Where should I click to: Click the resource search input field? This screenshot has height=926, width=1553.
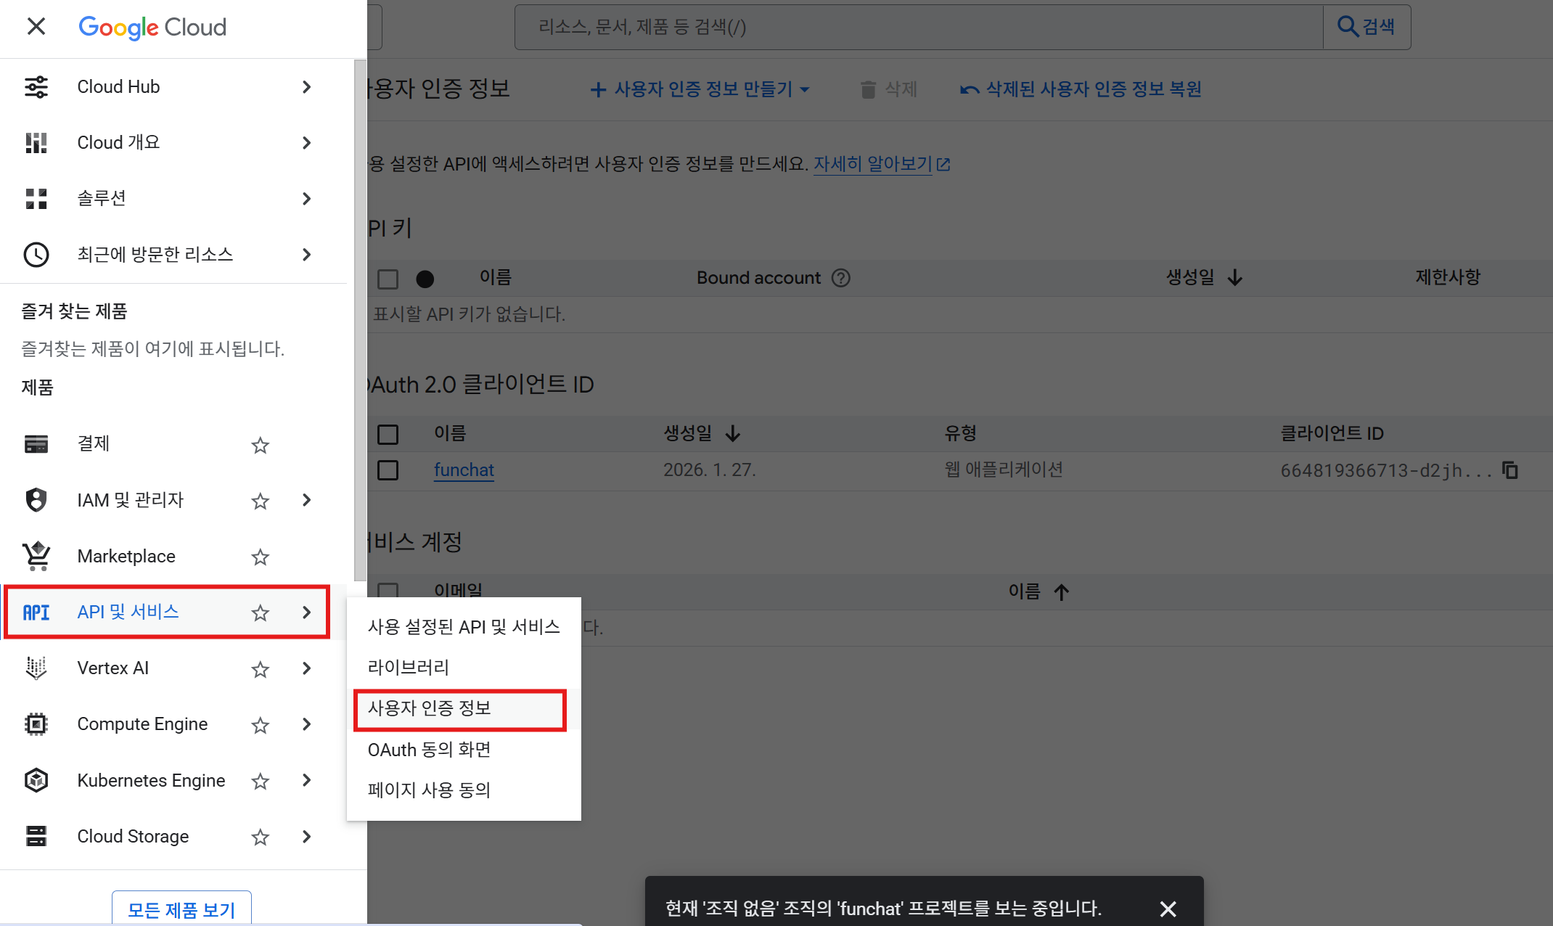pos(918,28)
